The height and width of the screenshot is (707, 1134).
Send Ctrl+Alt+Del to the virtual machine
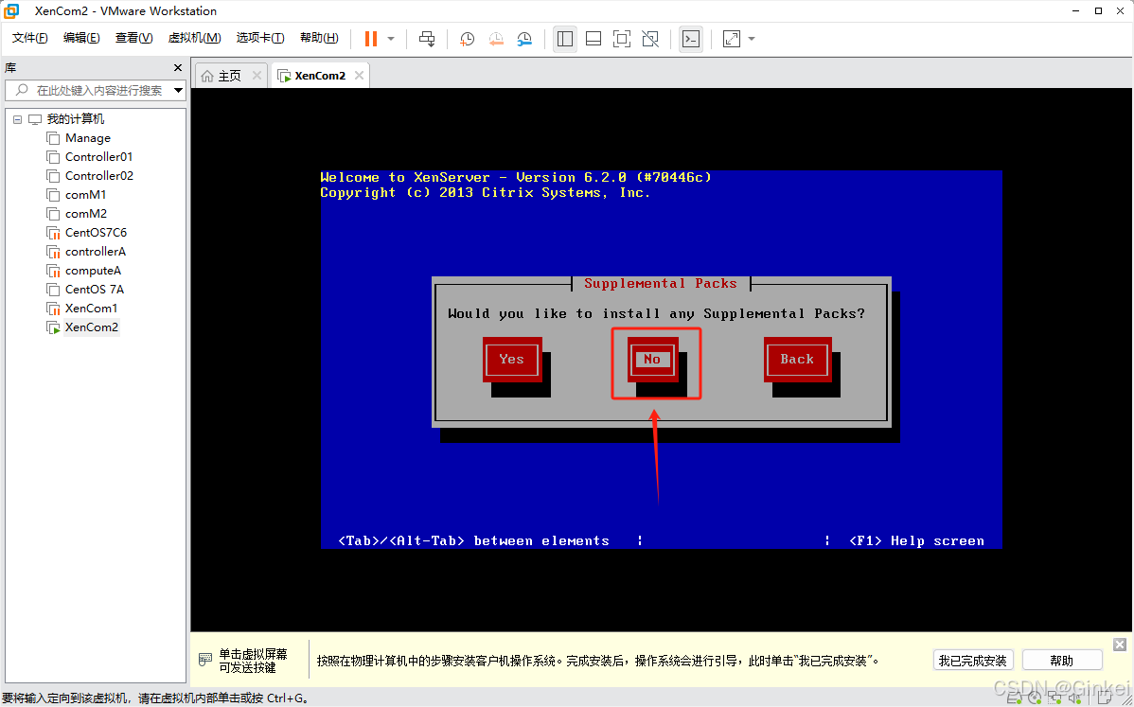pyautogui.click(x=428, y=39)
